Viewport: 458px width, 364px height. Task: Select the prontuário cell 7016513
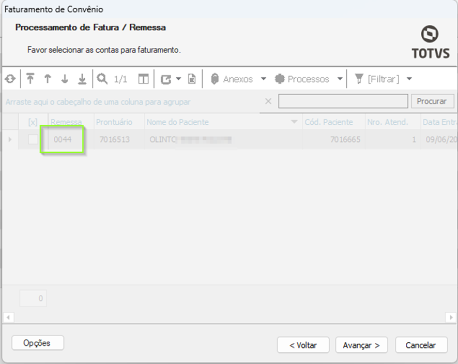119,139
